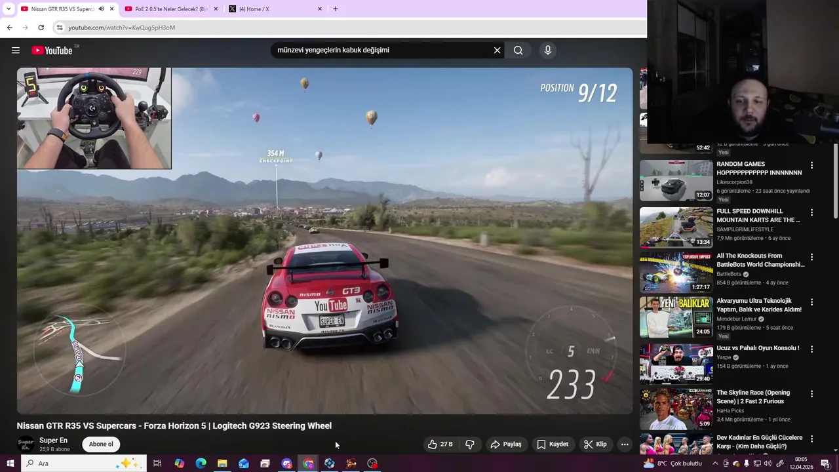Subscribe with Abone ol button
Image resolution: width=839 pixels, height=472 pixels.
(101, 444)
